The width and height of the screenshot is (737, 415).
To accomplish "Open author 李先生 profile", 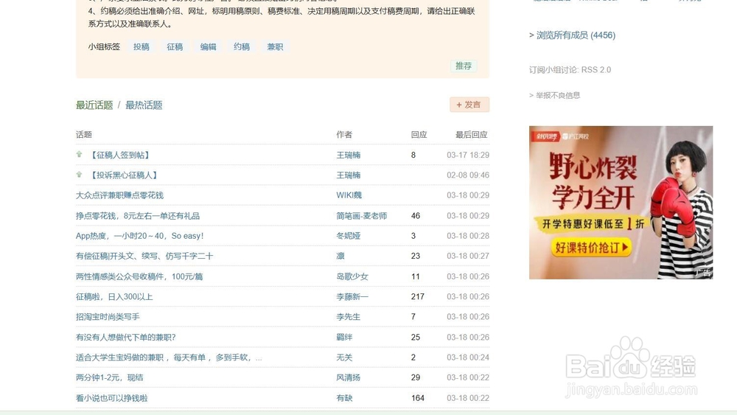I will [349, 317].
